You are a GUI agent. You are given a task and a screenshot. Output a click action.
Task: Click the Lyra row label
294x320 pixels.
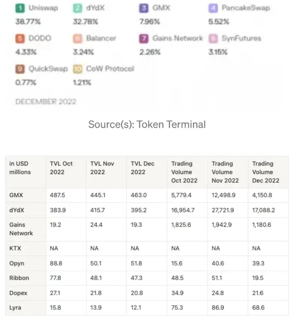point(15,307)
